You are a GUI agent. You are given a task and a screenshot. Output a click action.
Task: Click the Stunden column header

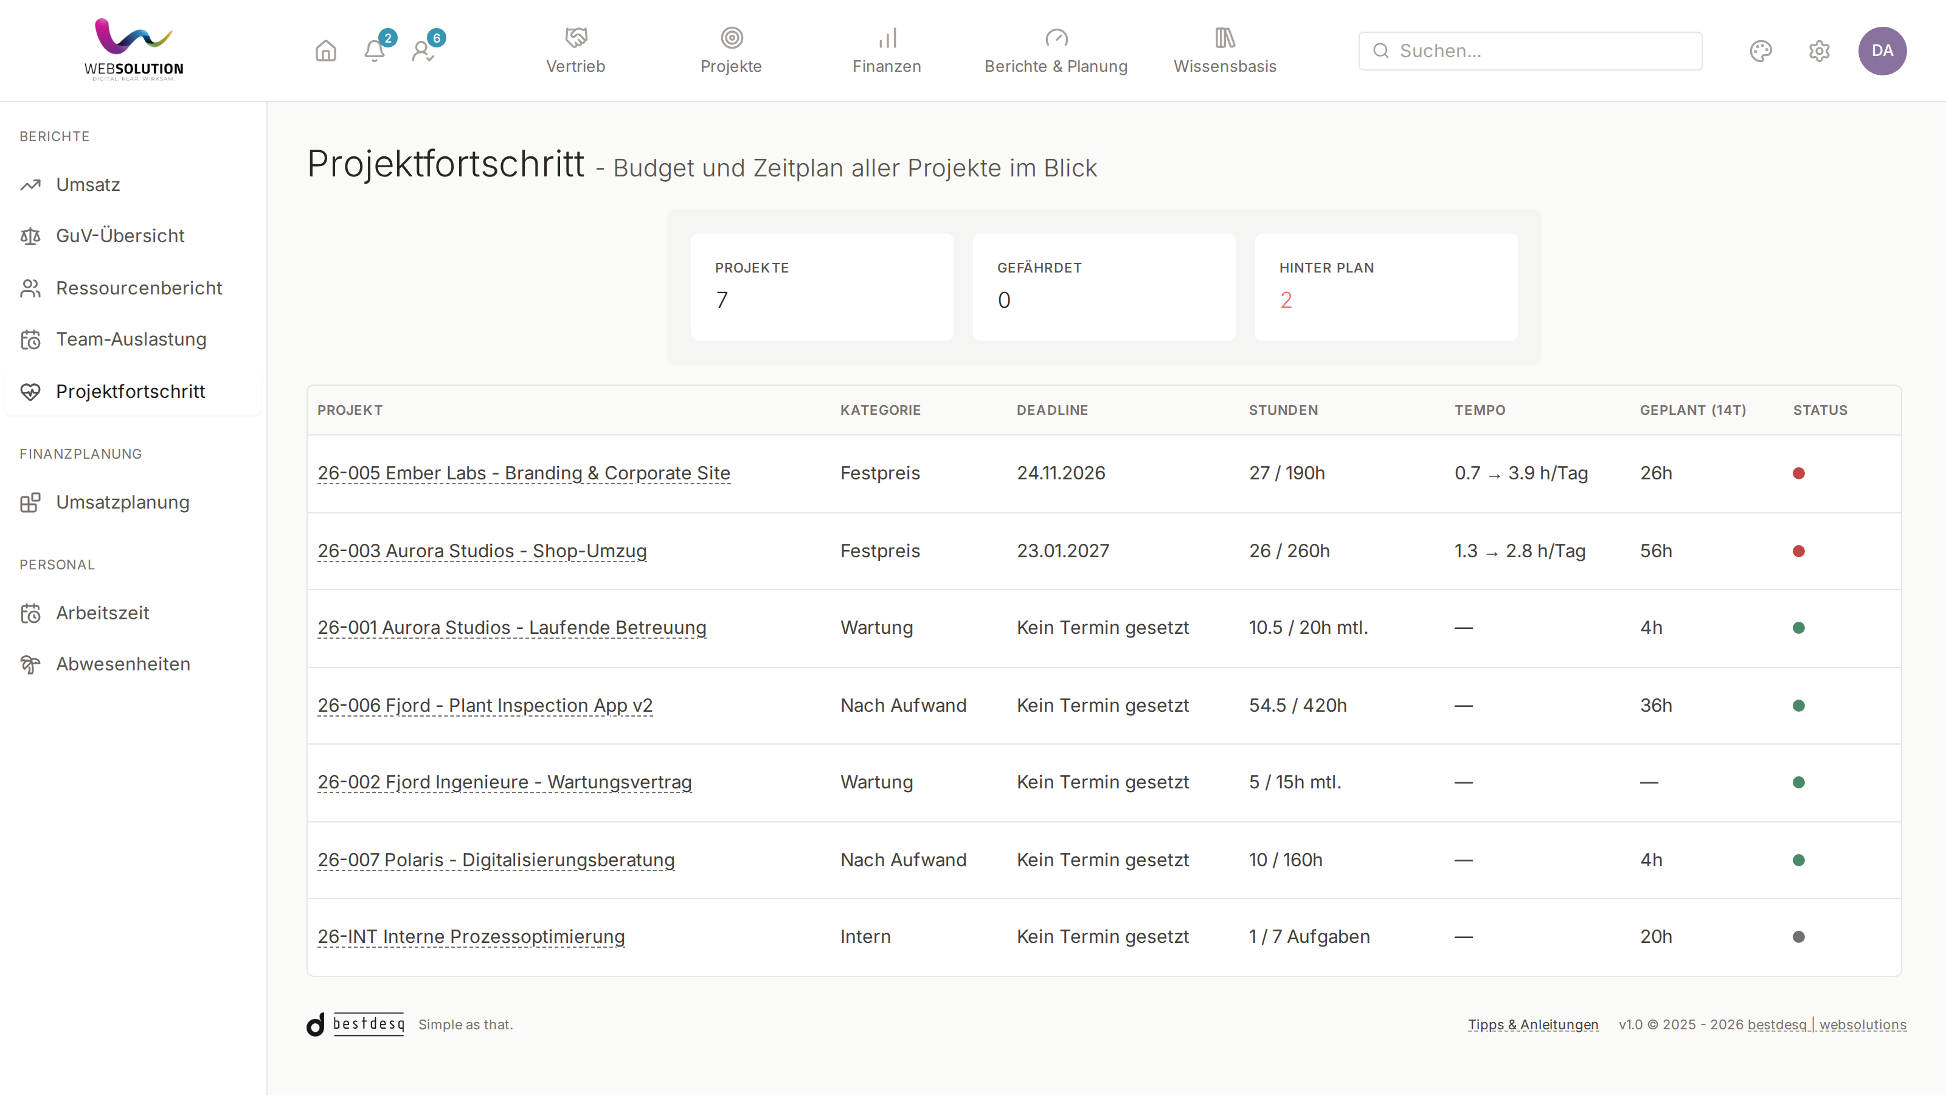(1283, 411)
